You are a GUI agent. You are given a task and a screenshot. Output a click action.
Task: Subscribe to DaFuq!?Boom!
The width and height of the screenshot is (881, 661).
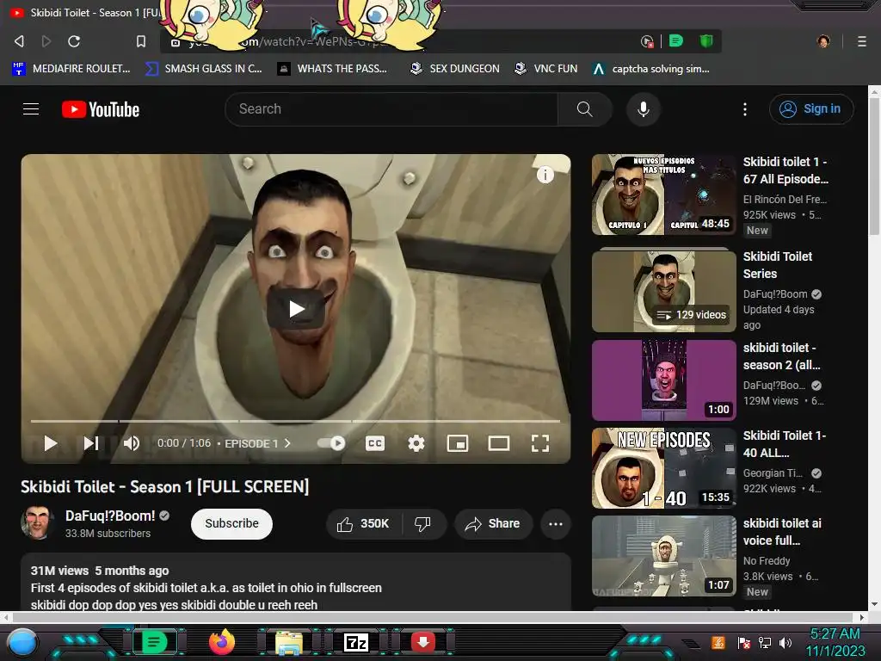point(231,524)
